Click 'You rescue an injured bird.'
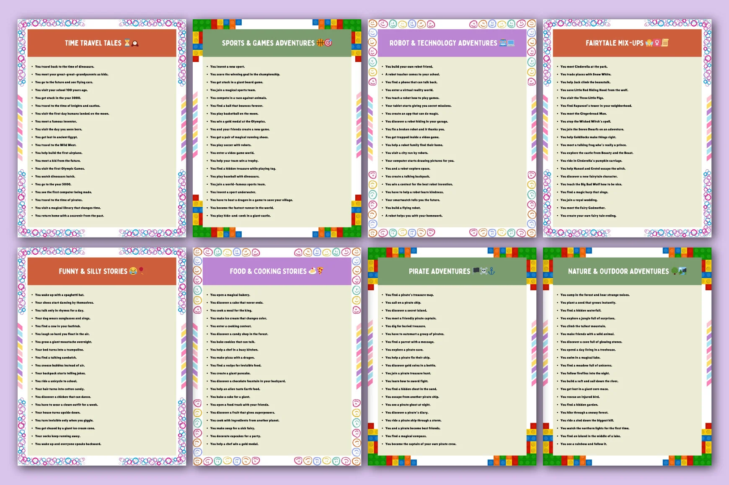Viewport: 729px width, 485px height. tap(580, 397)
